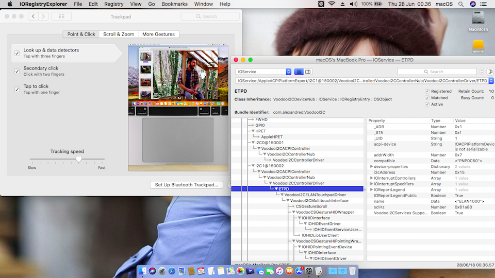Toggle Tap to click checkbox
The width and height of the screenshot is (495, 278).
pos(17,89)
